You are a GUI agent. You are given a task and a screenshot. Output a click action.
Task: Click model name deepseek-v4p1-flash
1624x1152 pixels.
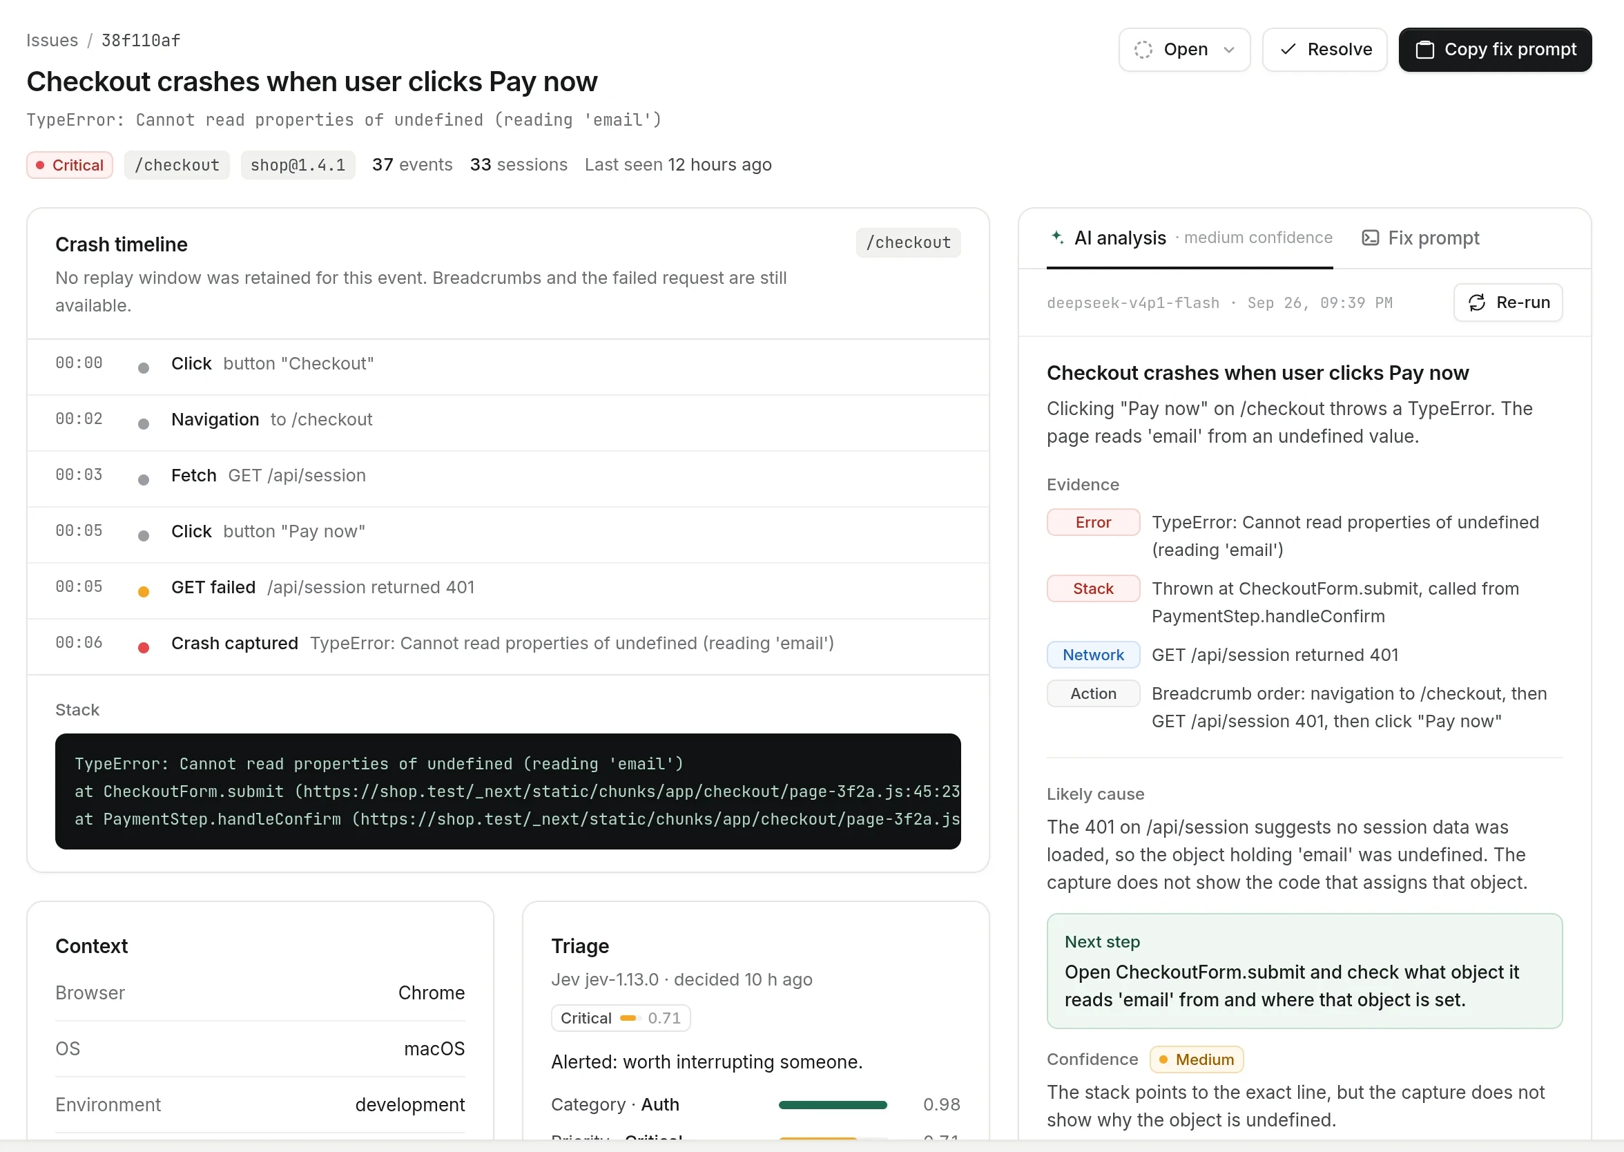[x=1132, y=303]
